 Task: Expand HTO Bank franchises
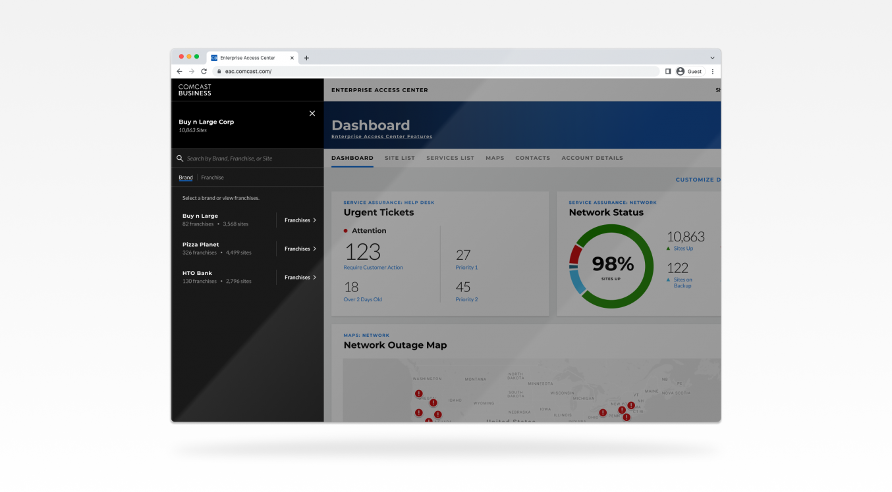tap(300, 278)
